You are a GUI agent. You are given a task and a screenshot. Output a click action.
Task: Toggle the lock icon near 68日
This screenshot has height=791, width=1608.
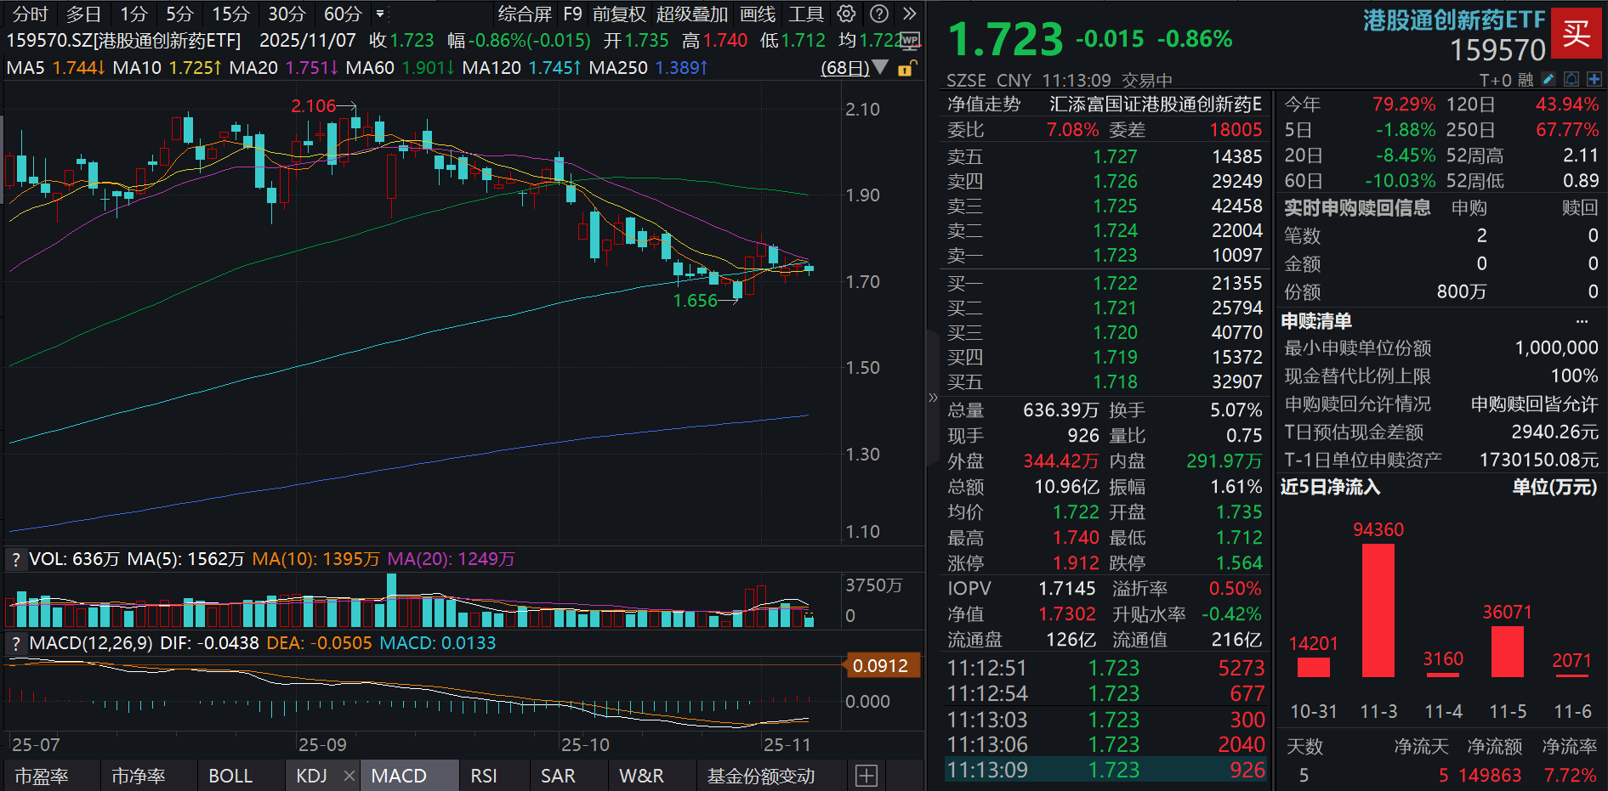(x=905, y=70)
